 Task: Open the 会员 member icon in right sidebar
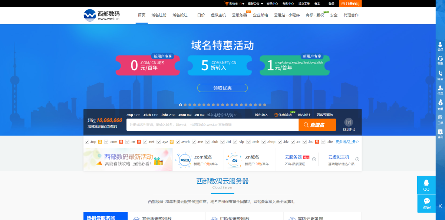440,46
